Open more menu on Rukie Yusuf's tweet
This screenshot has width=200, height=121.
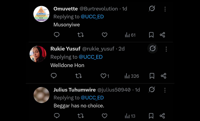tap(166, 49)
